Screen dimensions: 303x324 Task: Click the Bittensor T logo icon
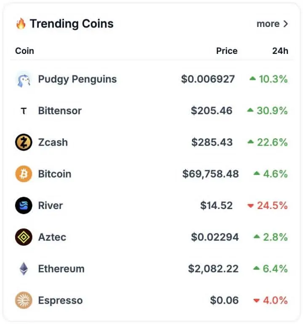24,111
